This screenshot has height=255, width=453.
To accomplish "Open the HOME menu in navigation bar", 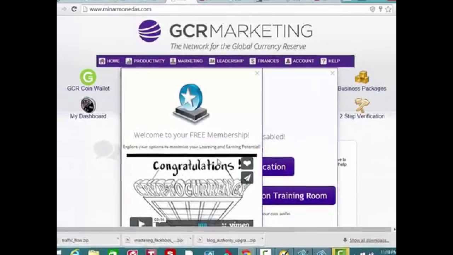I will pyautogui.click(x=109, y=61).
